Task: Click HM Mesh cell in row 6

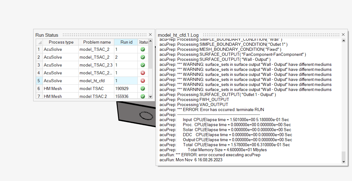Action: (x=60, y=88)
